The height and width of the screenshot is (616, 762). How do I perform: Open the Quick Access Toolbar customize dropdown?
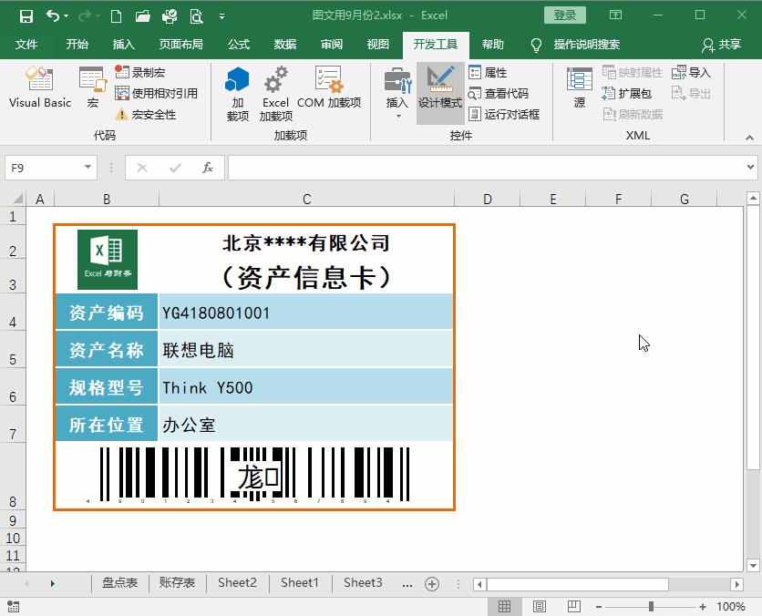click(x=221, y=15)
